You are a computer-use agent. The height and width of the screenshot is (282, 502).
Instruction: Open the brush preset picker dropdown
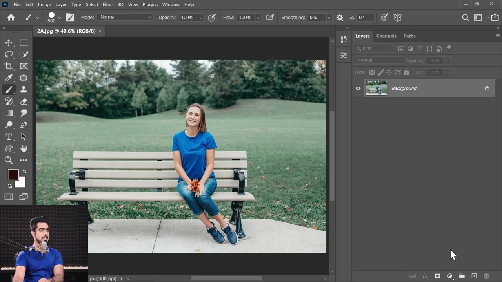pos(60,18)
